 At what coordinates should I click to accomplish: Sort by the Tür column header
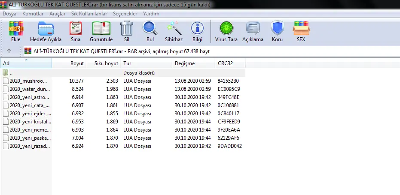pos(147,63)
